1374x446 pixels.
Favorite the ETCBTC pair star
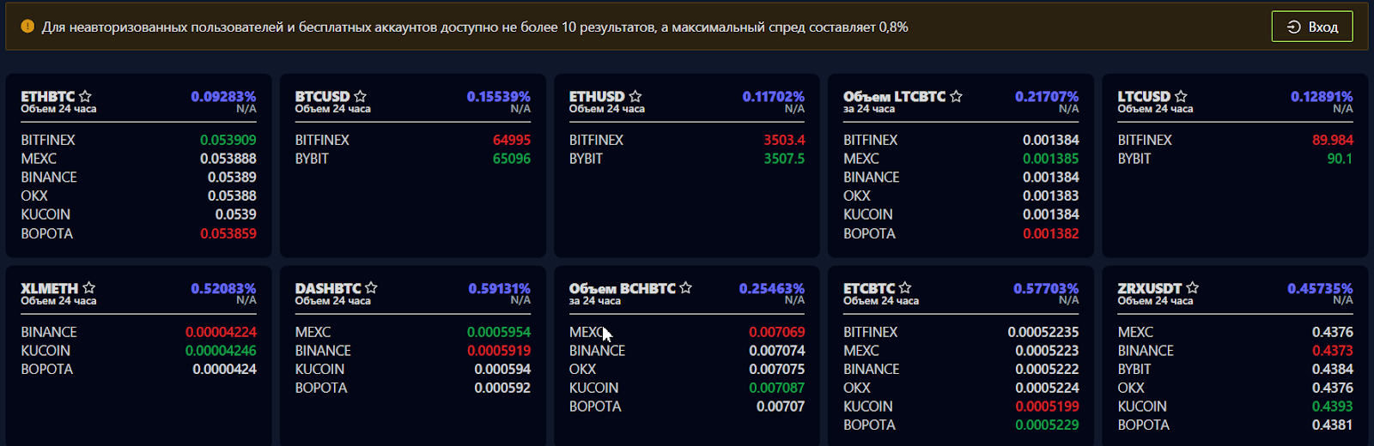[904, 288]
